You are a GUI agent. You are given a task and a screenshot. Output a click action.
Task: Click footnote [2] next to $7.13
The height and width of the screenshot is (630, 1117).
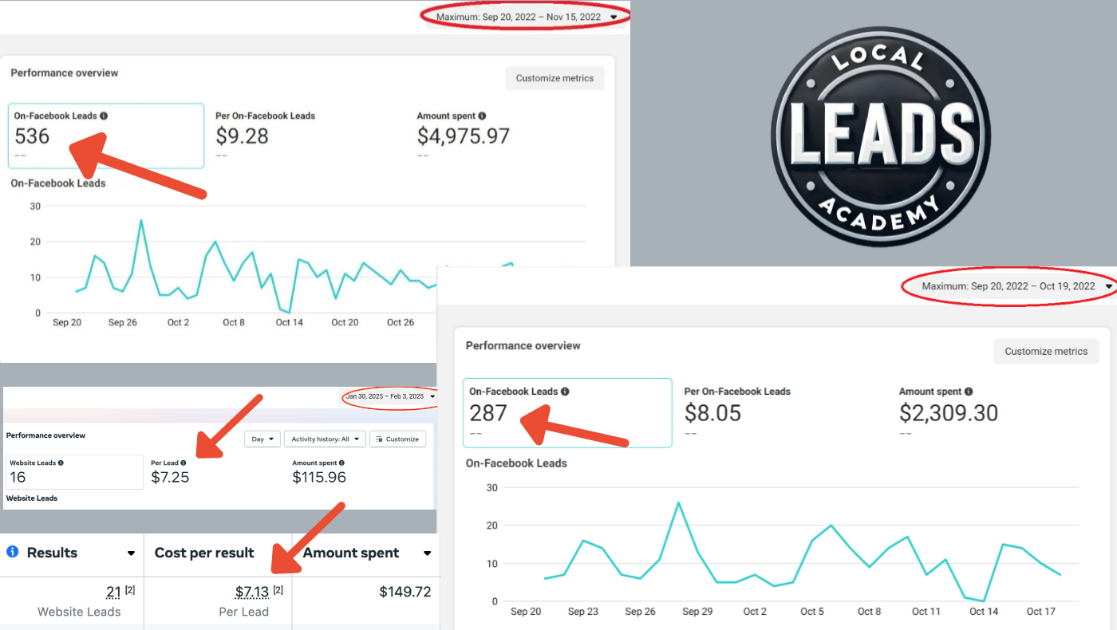click(278, 589)
